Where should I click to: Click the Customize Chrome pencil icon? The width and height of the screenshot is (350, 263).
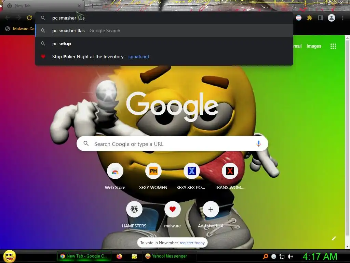click(334, 238)
